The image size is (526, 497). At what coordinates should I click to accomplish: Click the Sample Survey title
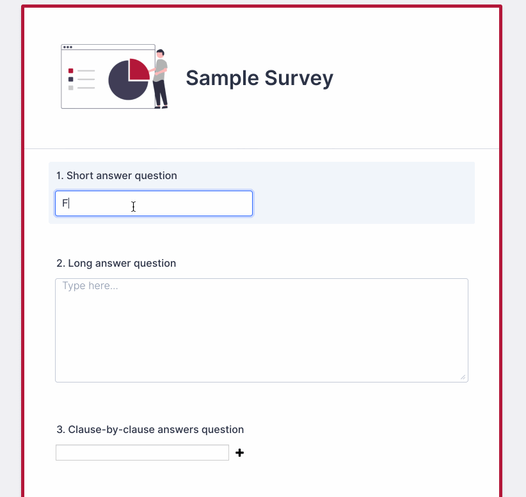259,78
